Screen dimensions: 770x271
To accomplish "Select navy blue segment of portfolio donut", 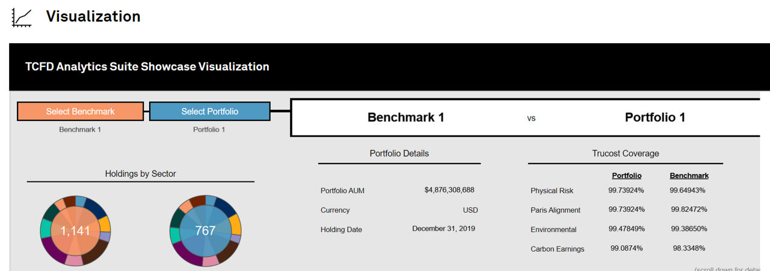I will coord(226,207).
